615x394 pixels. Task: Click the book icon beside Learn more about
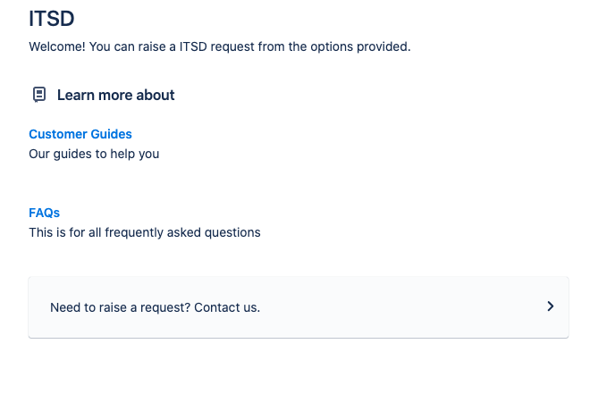(38, 95)
